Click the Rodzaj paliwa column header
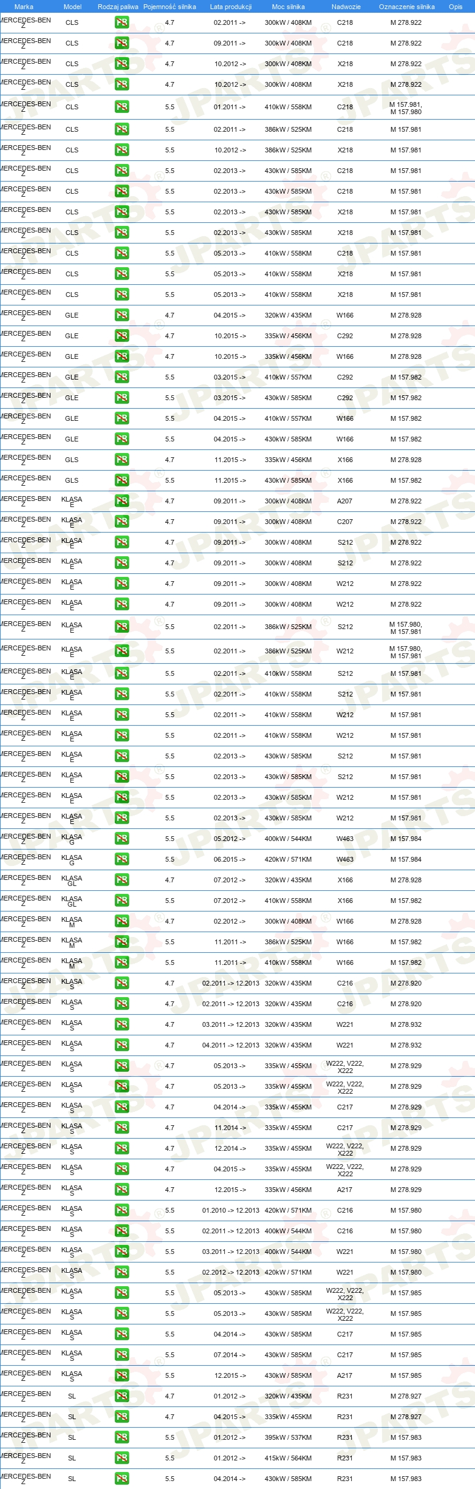Viewport: 475px width, 1489px height. (x=118, y=7)
